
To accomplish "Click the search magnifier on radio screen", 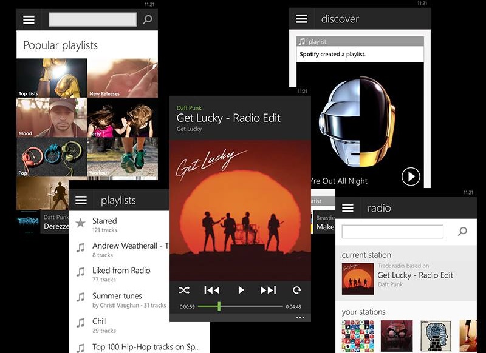I will [x=462, y=231].
